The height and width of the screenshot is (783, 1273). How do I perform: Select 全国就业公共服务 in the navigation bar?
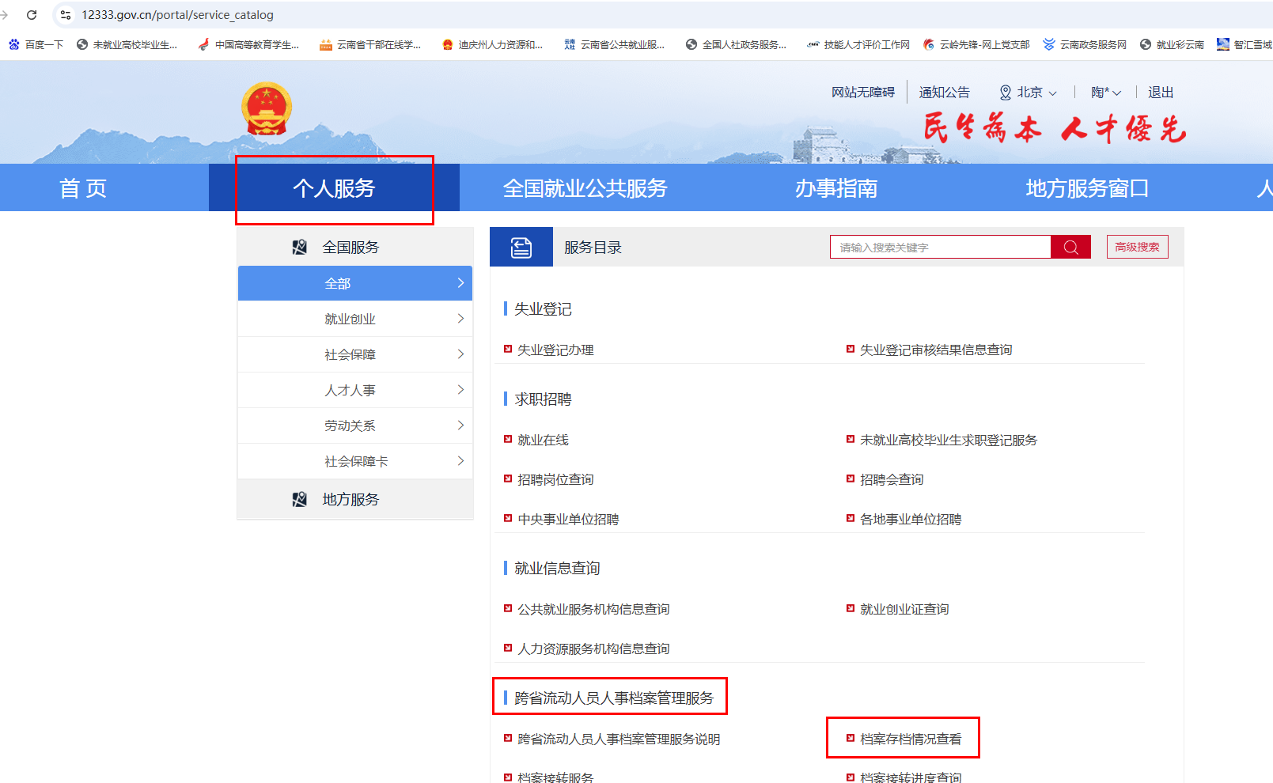pyautogui.click(x=585, y=188)
